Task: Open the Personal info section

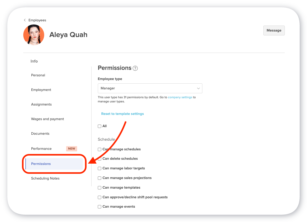Action: [38, 75]
